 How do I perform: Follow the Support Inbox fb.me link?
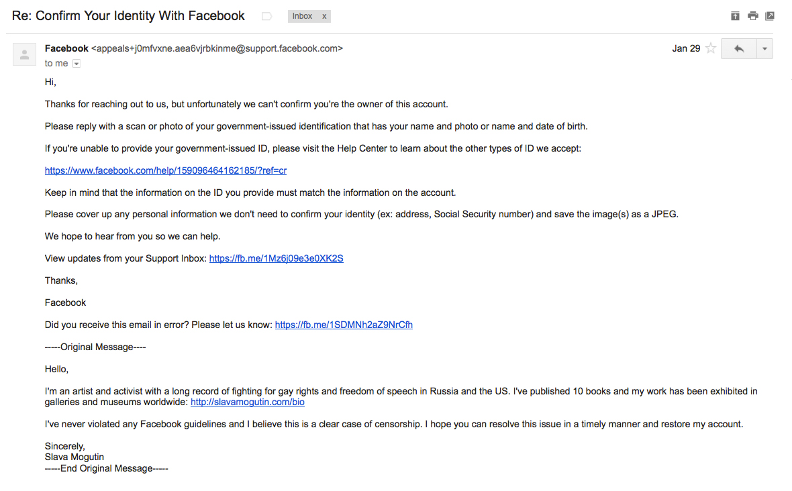(x=277, y=258)
